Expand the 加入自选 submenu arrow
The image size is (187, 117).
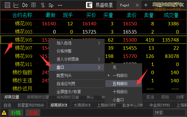(x=99, y=43)
